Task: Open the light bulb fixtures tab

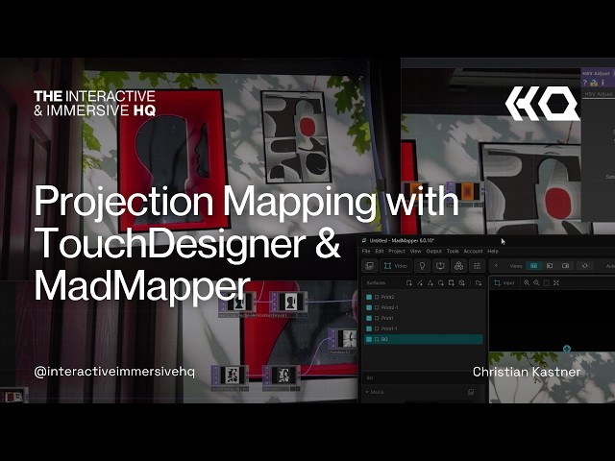Action: pyautogui.click(x=422, y=266)
